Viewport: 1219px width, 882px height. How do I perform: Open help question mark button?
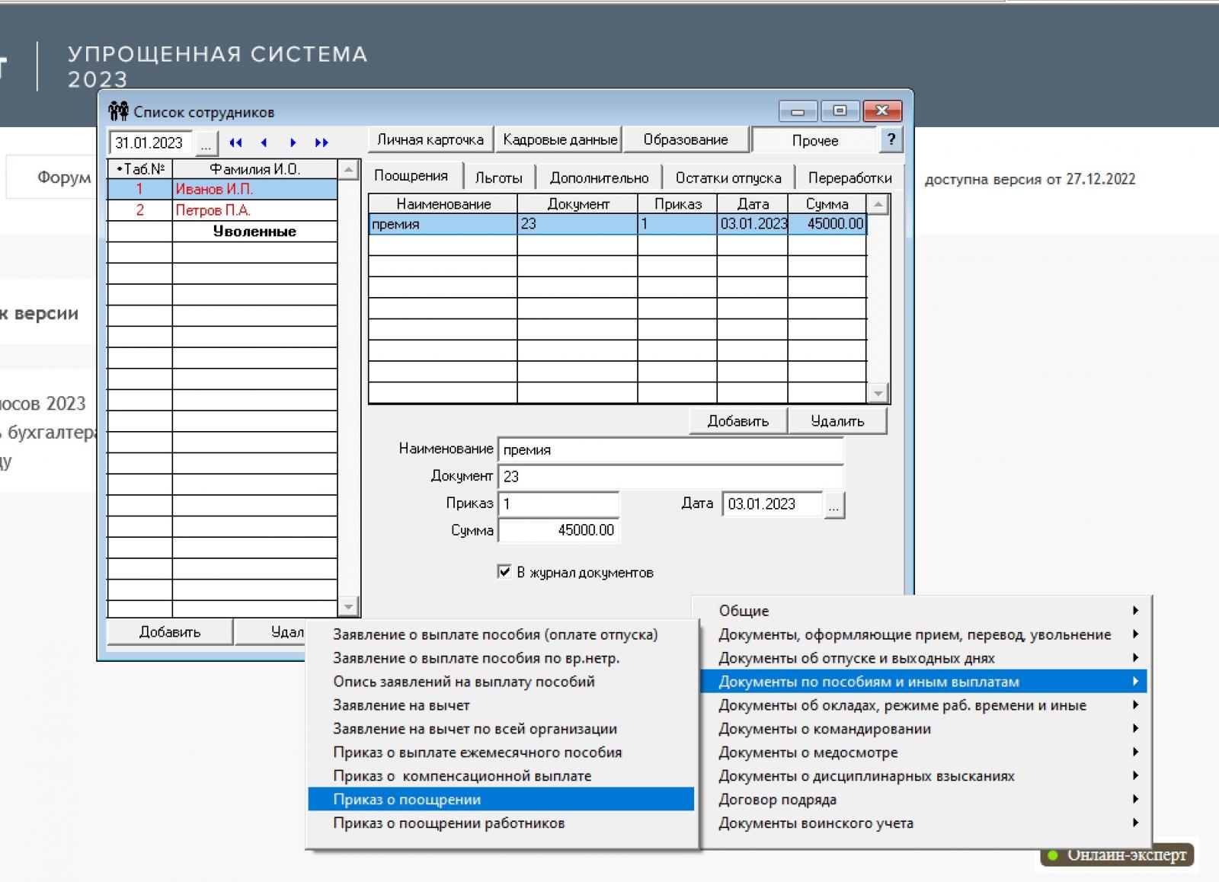(891, 139)
